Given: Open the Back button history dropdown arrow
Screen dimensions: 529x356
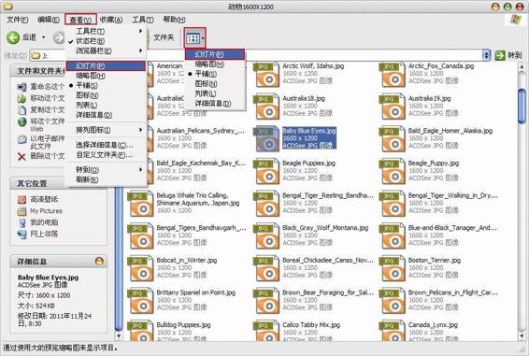Looking at the screenshot, I should click(x=44, y=37).
